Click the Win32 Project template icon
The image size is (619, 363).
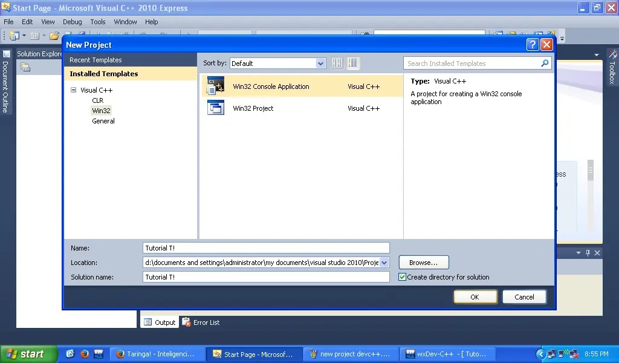[216, 108]
